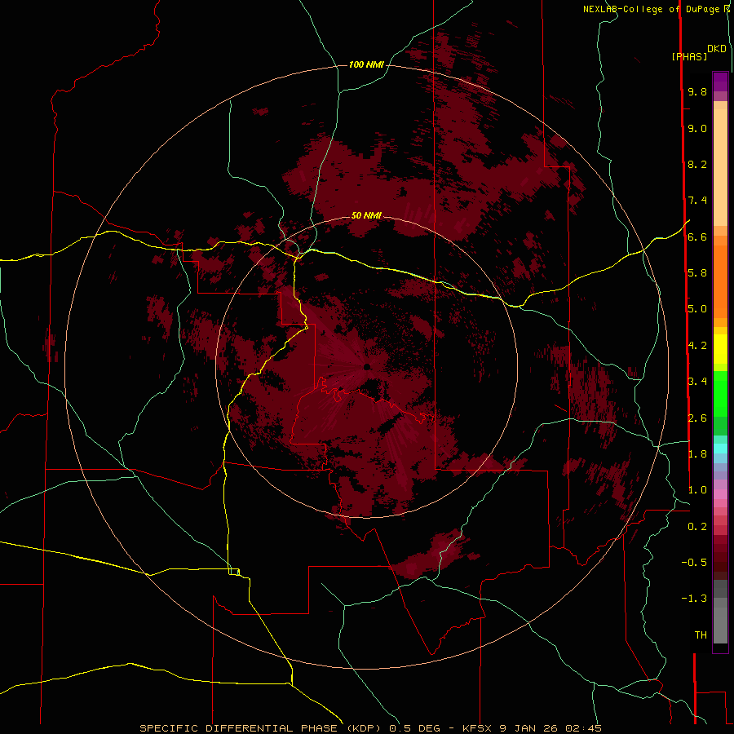Viewport: 734px width, 734px height.
Task: Pick the bright green color bar segment
Action: [720, 393]
